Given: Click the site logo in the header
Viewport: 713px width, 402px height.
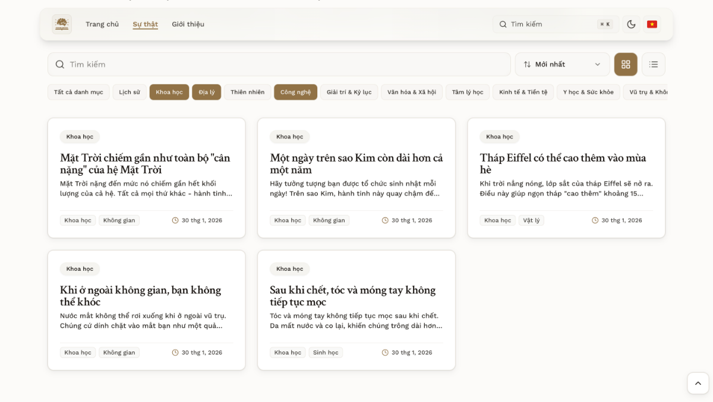Looking at the screenshot, I should [62, 24].
